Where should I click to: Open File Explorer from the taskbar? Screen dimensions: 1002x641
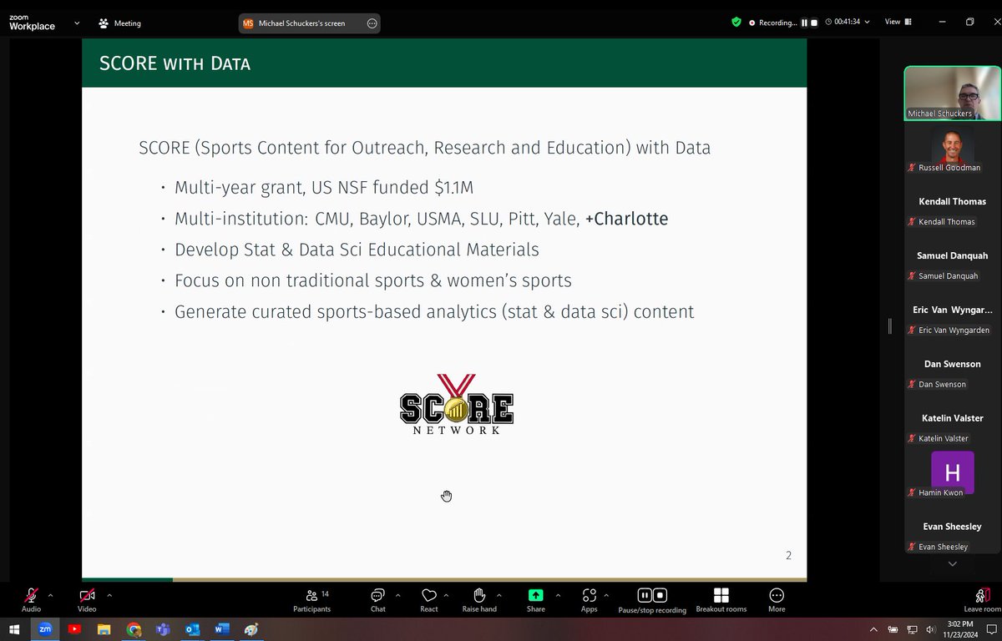pos(104,629)
